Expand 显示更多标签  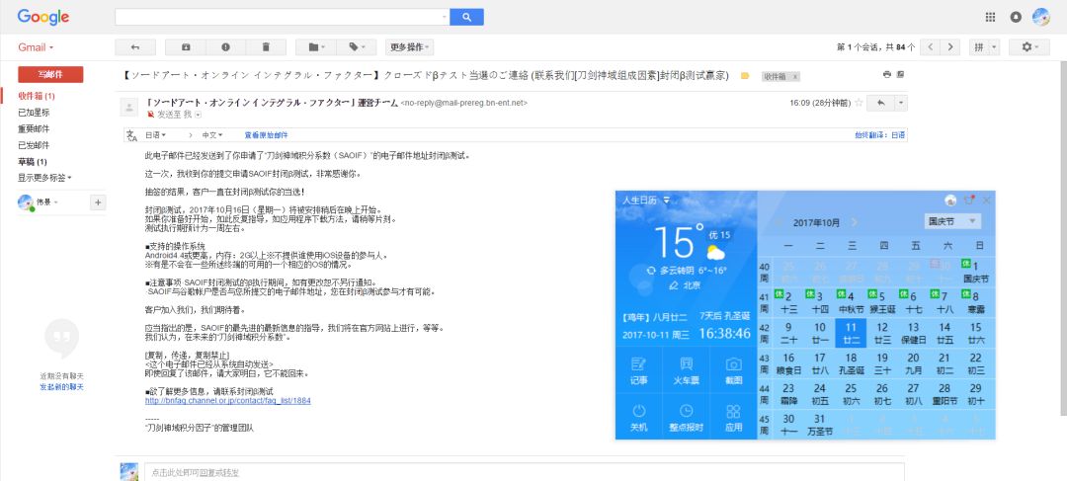click(x=44, y=178)
